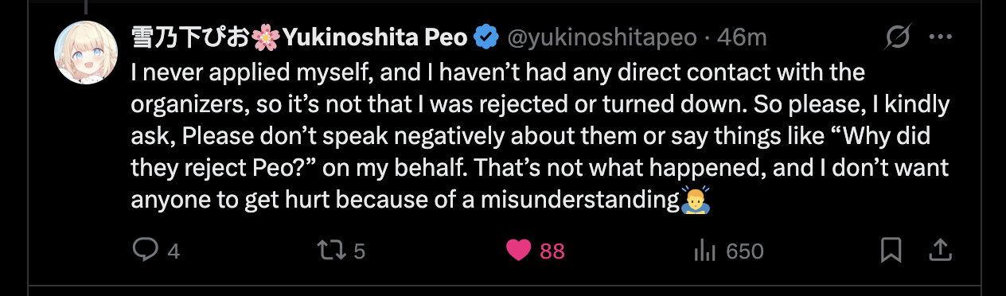Click the reply count 4
This screenshot has width=1006, height=296.
point(174,251)
